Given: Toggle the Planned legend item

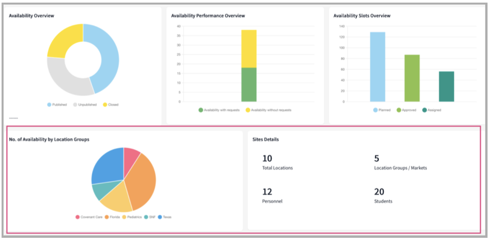Looking at the screenshot, I should tap(381, 110).
